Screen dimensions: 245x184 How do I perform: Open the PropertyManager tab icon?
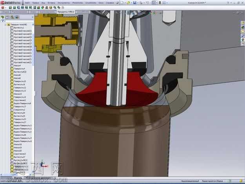(x=7, y=17)
